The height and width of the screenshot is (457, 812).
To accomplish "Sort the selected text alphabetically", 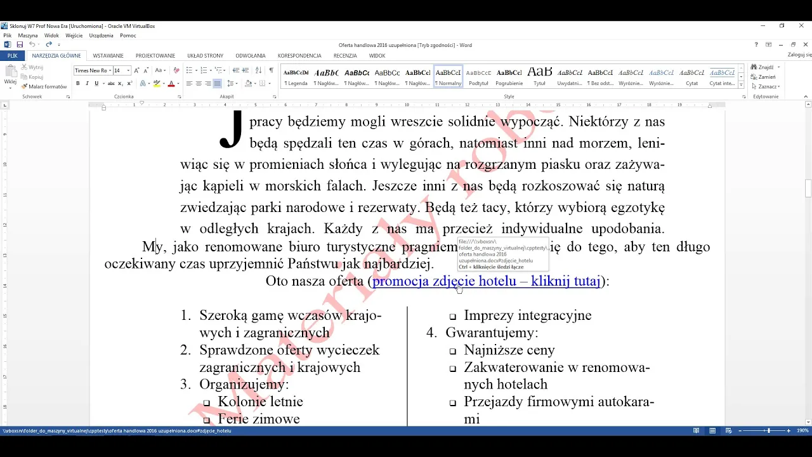I will 258,70.
